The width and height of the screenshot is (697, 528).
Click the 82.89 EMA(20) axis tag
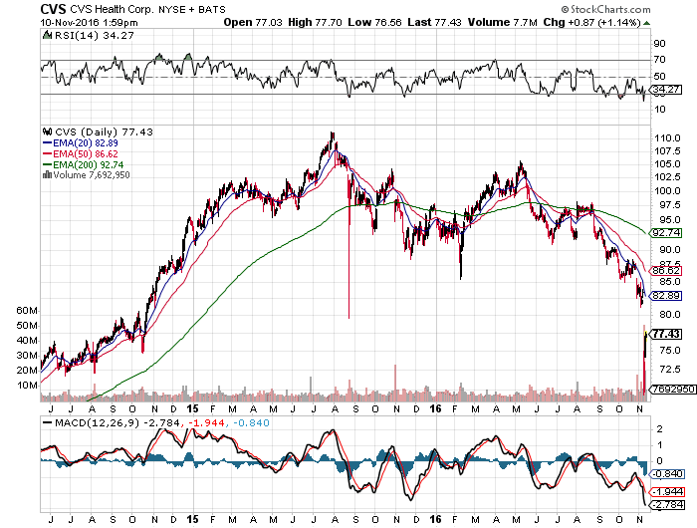665,295
